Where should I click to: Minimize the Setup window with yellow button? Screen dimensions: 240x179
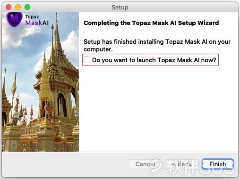18,7
